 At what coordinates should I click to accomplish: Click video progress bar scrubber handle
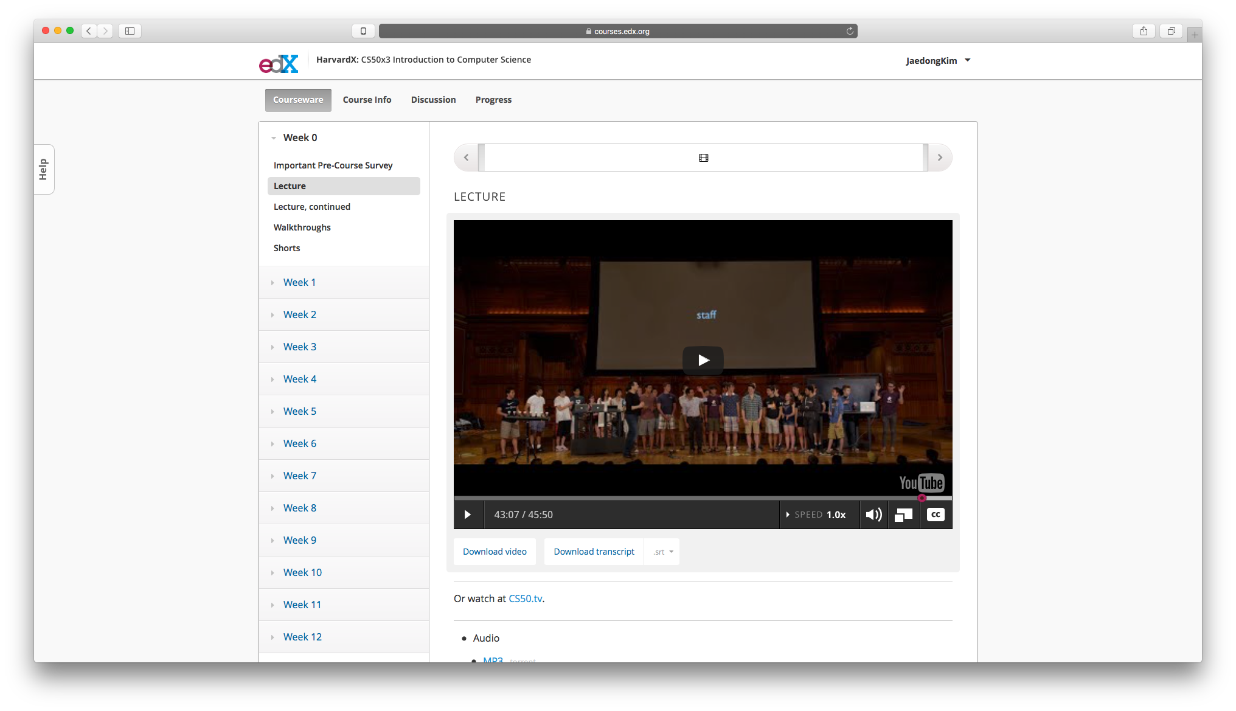(922, 498)
